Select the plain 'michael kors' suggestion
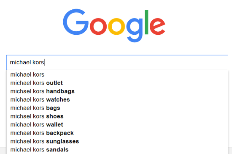 click(x=117, y=74)
